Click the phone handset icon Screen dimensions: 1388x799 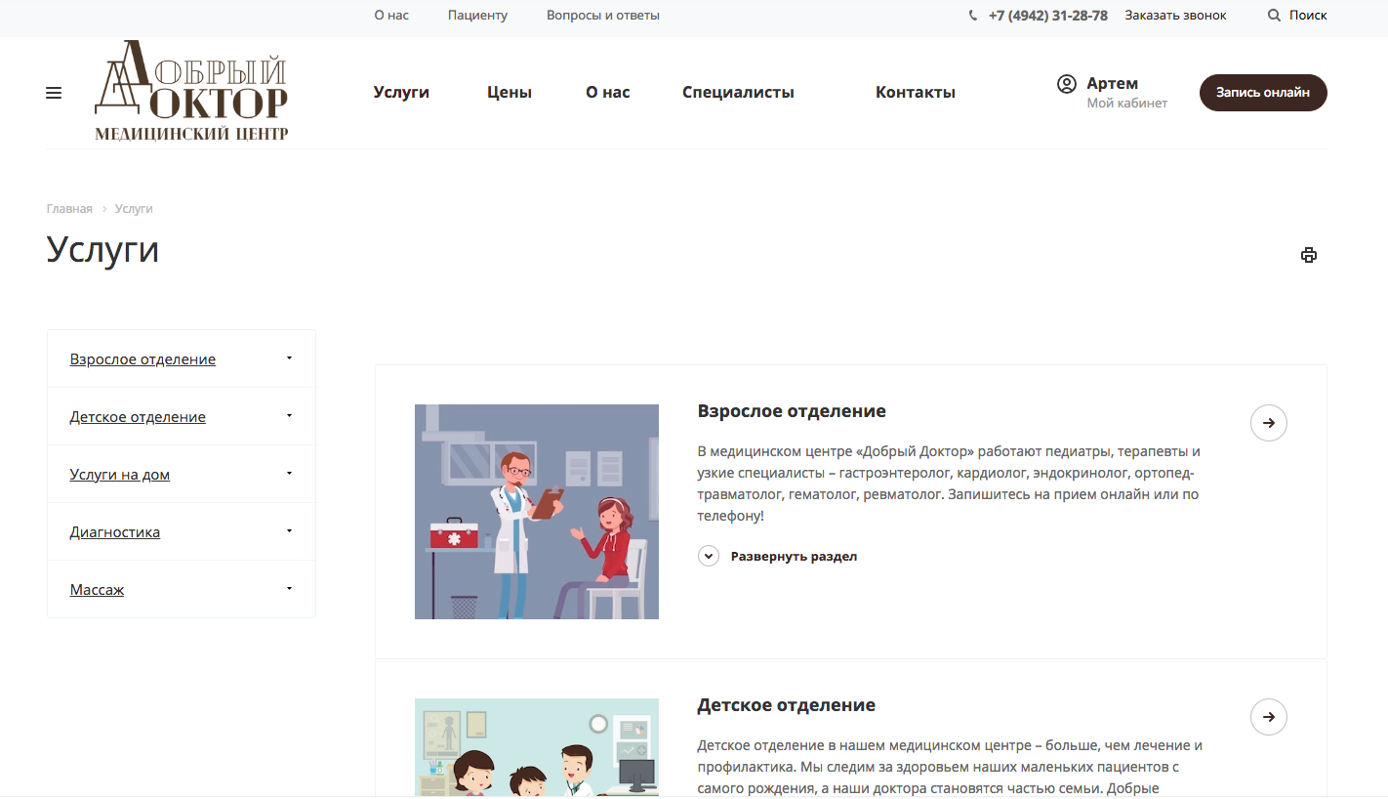[x=973, y=16]
